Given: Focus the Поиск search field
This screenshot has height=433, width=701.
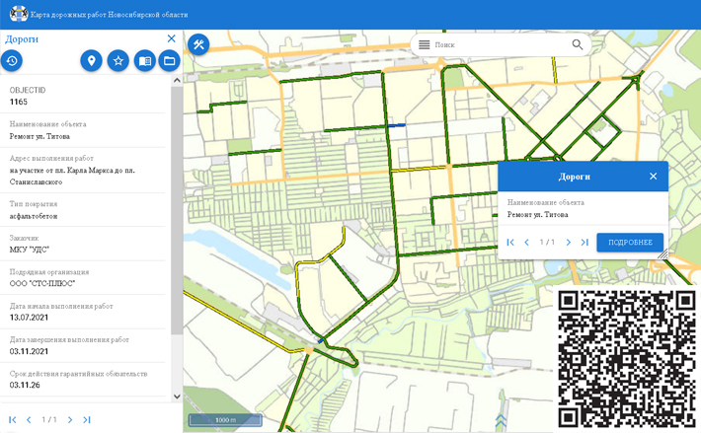Looking at the screenshot, I should [x=500, y=44].
